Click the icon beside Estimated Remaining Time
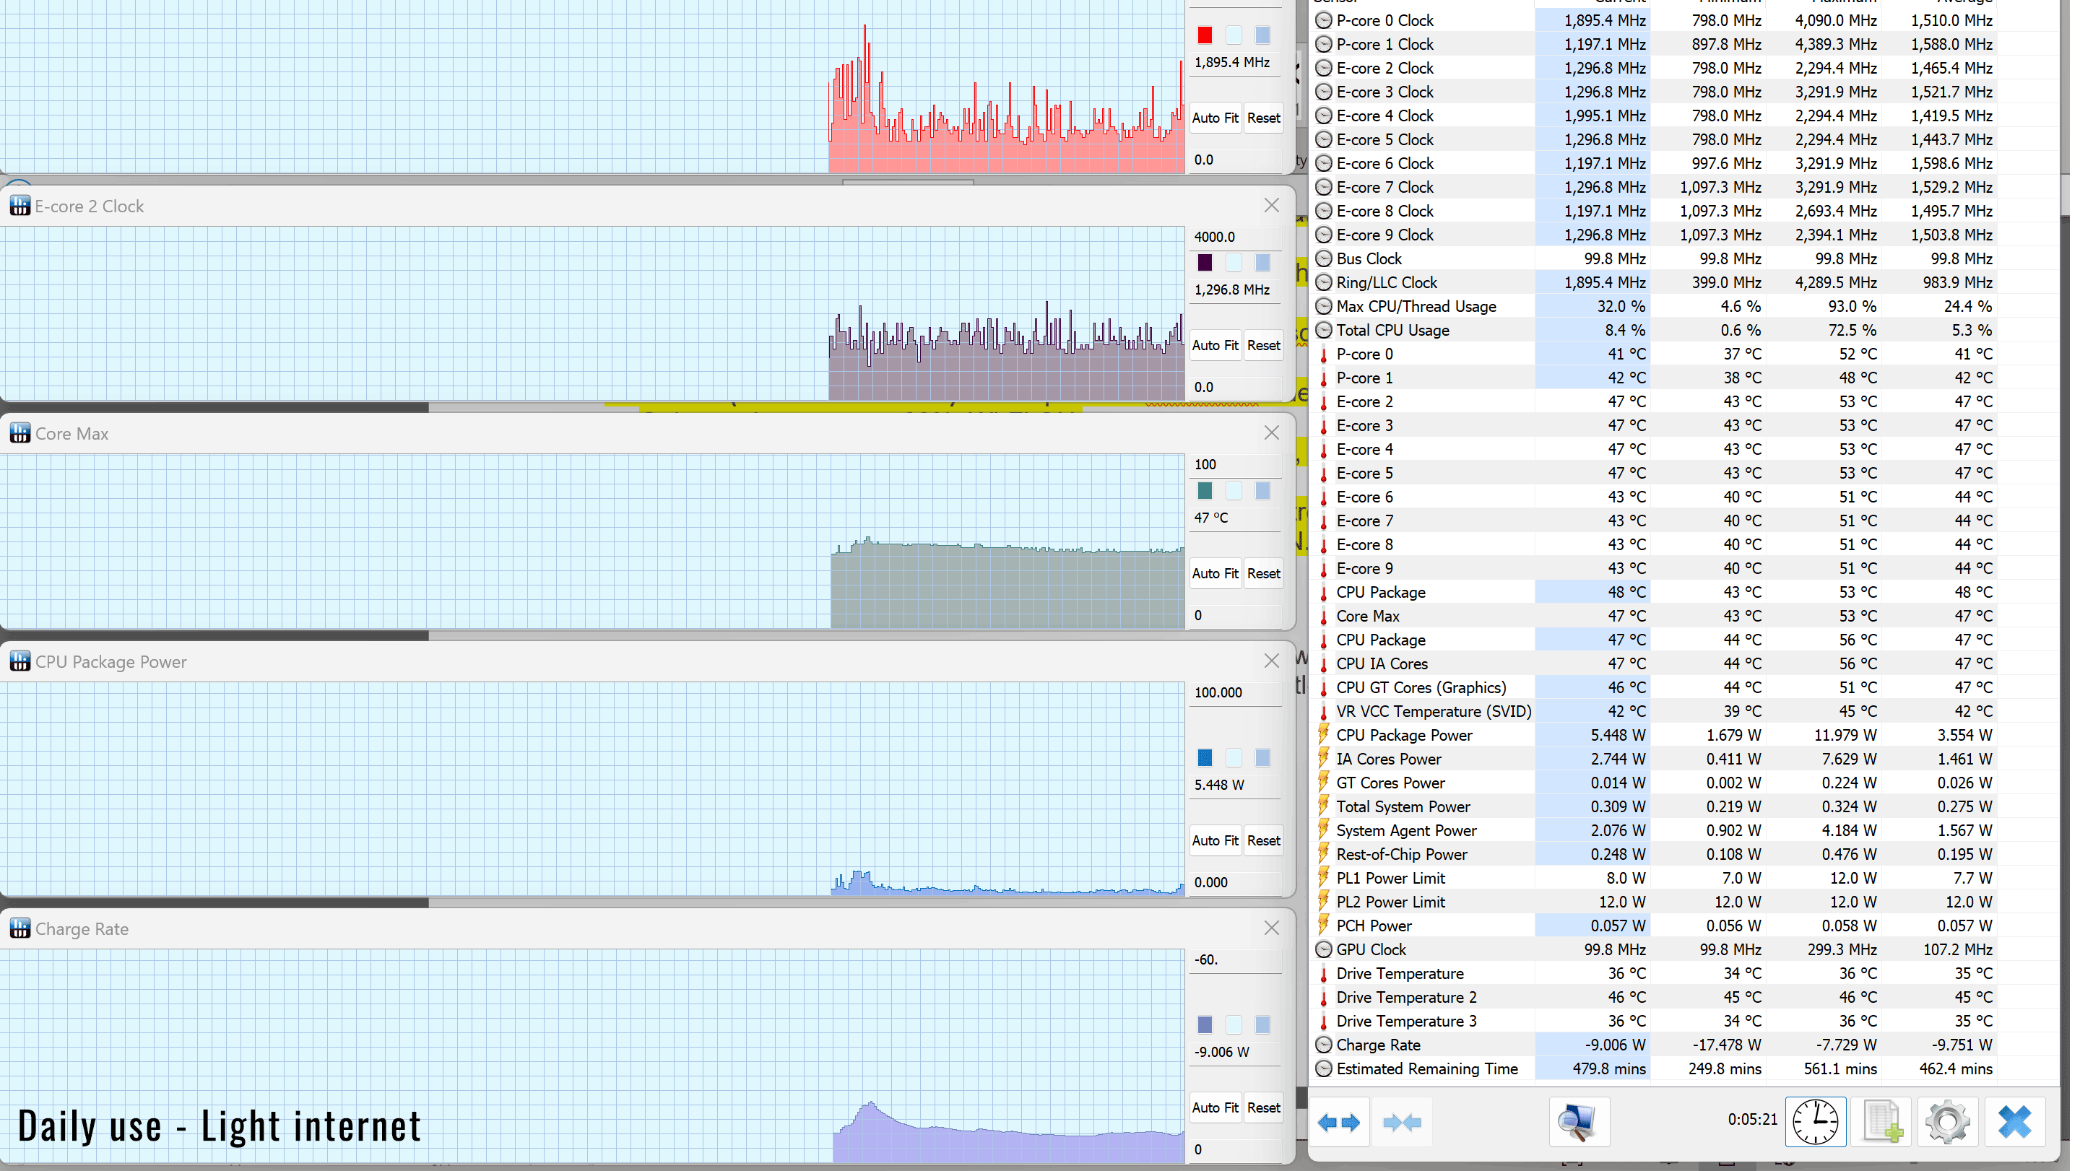Viewport: 2080px width, 1171px height. [1323, 1069]
